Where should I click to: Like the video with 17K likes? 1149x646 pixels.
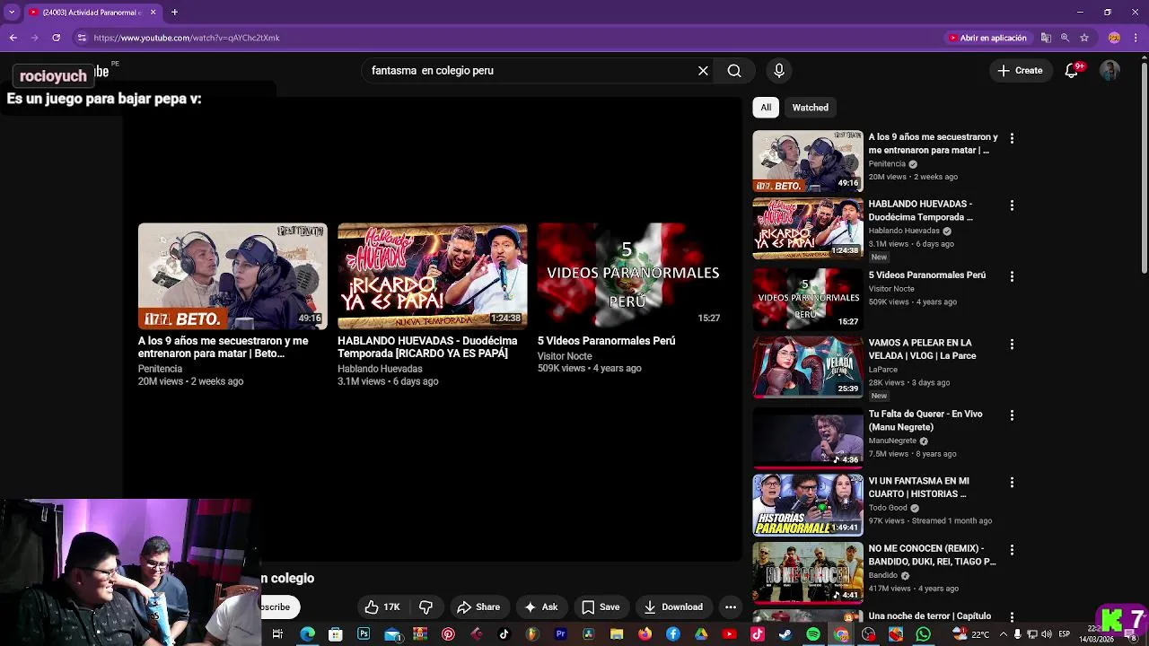pos(382,607)
